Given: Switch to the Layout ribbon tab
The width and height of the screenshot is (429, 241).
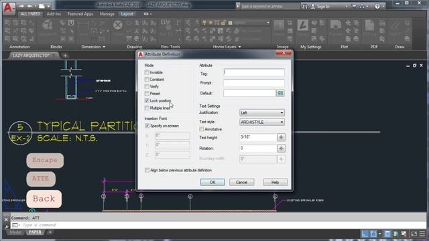Looking at the screenshot, I should (x=127, y=13).
